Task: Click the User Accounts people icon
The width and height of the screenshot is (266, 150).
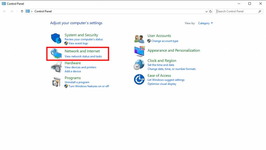Action: pyautogui.click(x=139, y=39)
